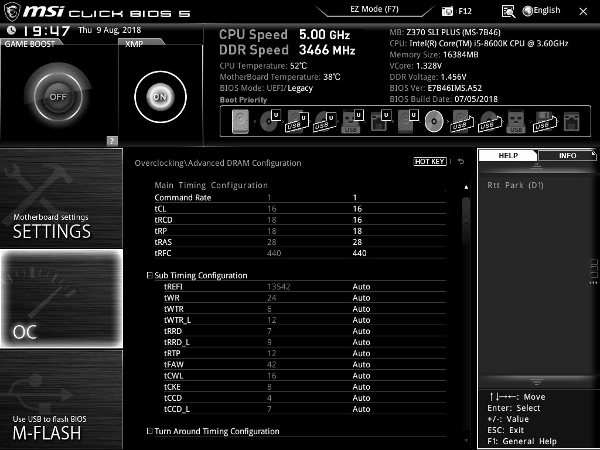600x450 pixels.
Task: Select the tRTP Auto setting
Action: click(361, 353)
